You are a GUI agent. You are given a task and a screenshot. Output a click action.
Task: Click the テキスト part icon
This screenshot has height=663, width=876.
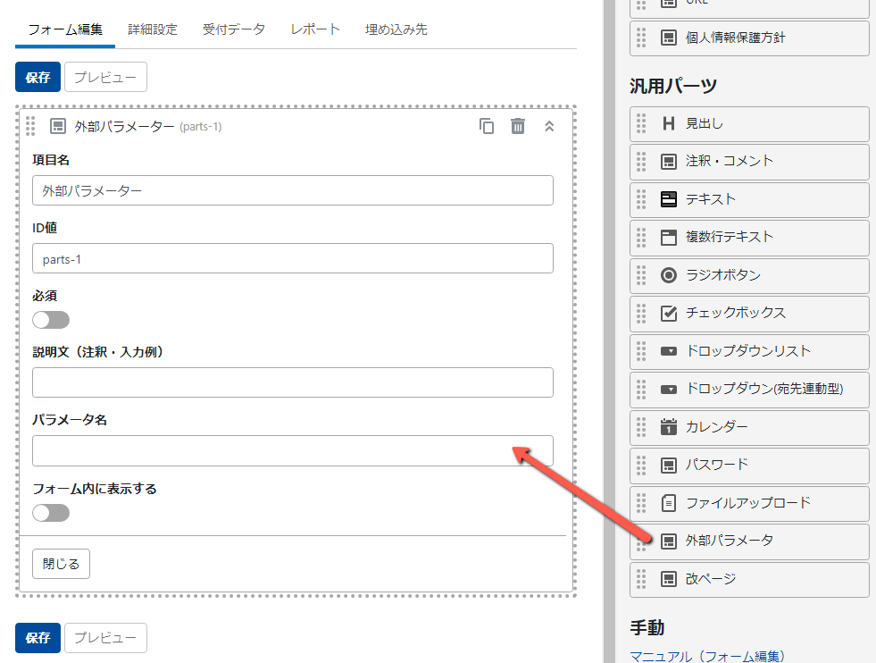[668, 199]
